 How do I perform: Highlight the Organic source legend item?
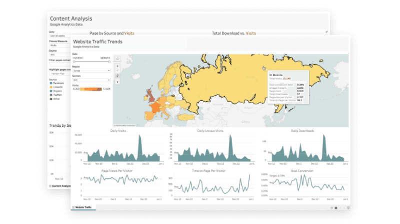[x=50, y=91]
